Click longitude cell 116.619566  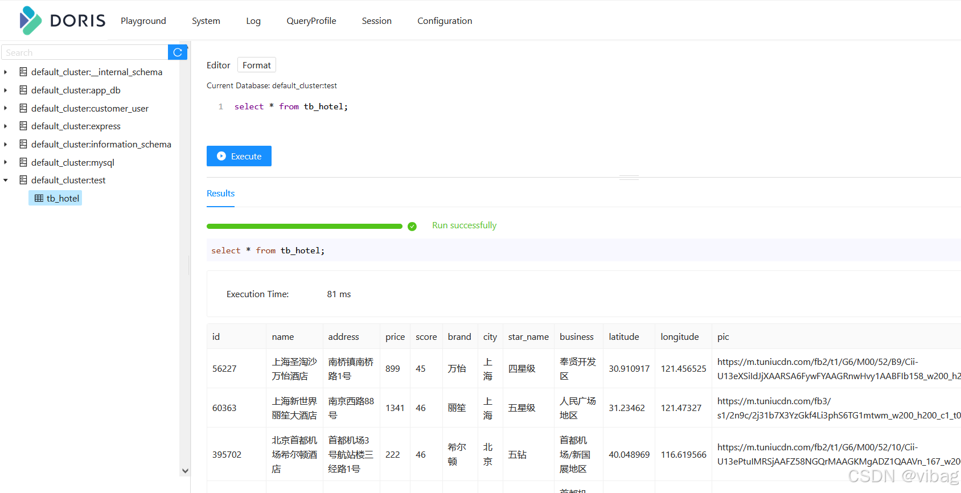(x=683, y=455)
